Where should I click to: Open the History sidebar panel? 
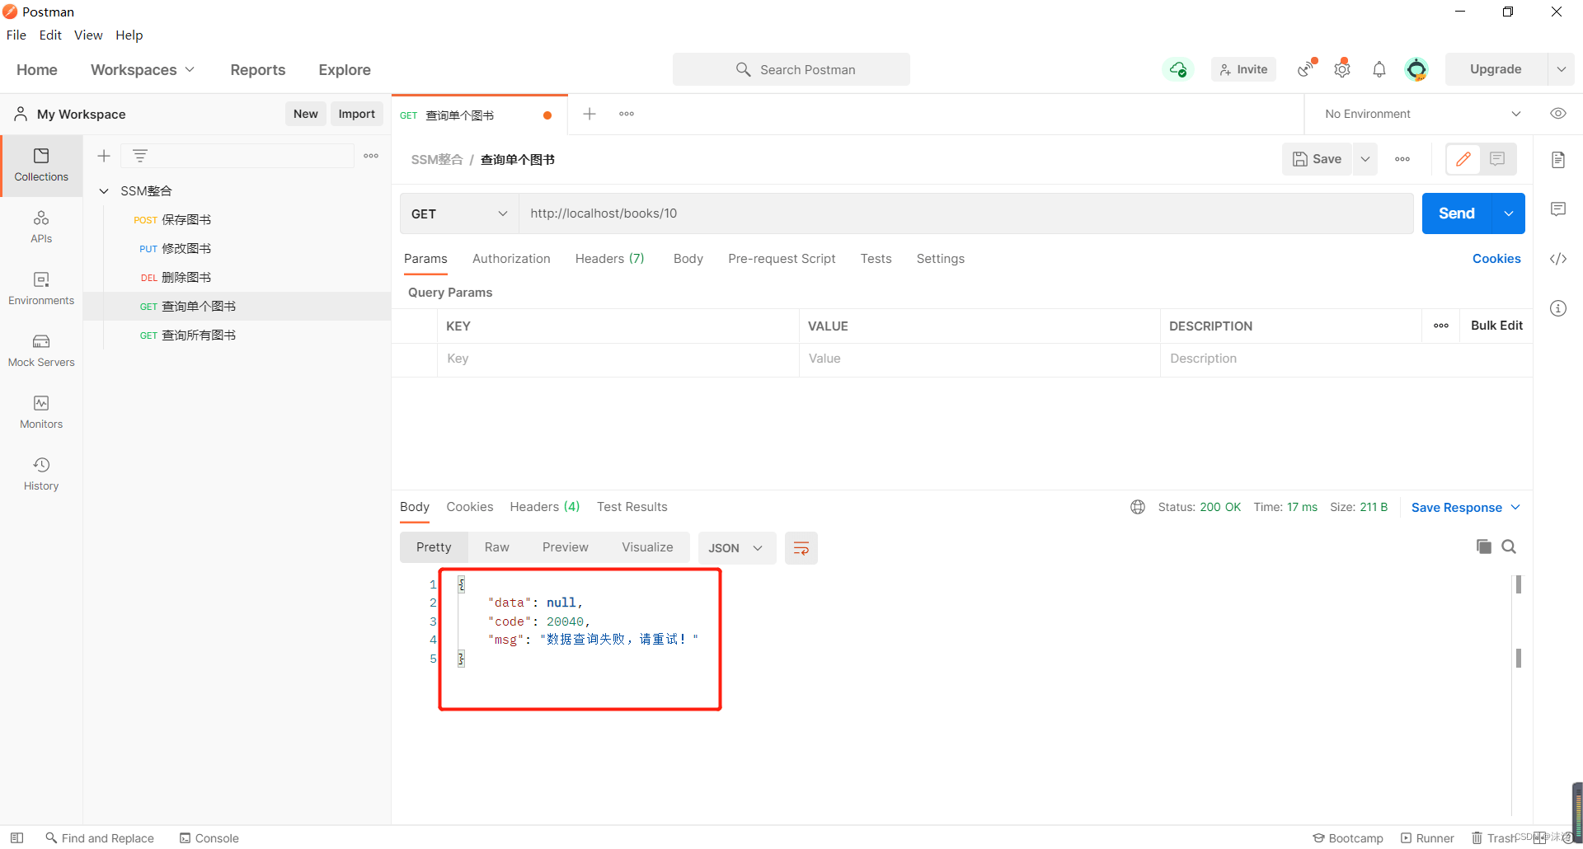tap(41, 474)
